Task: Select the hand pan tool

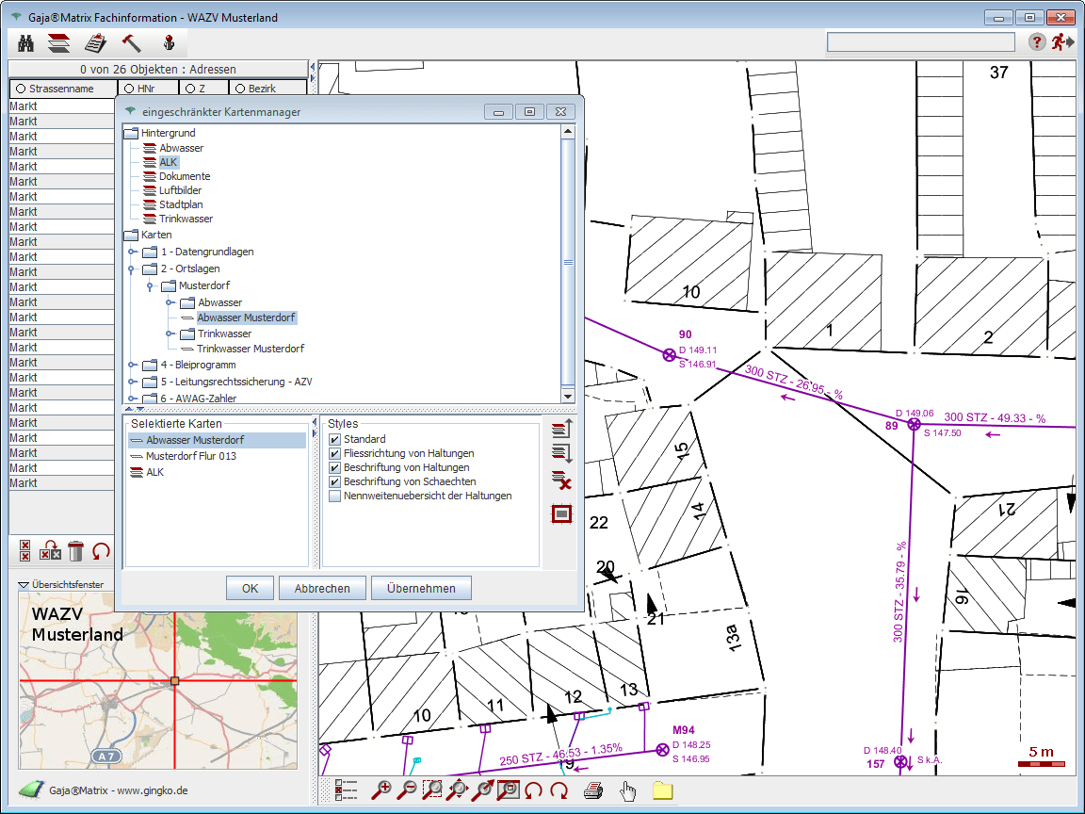Action: click(x=627, y=790)
